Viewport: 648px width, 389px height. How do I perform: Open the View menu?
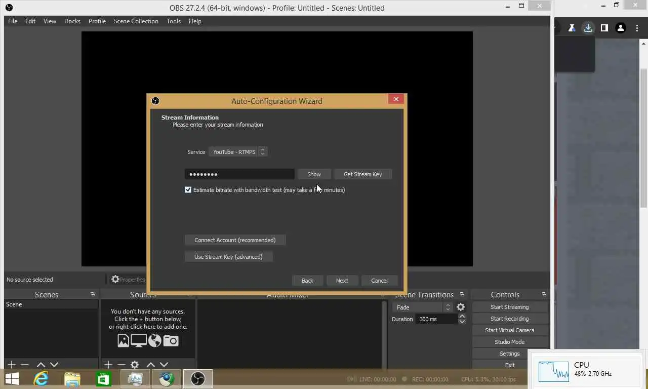pyautogui.click(x=50, y=21)
